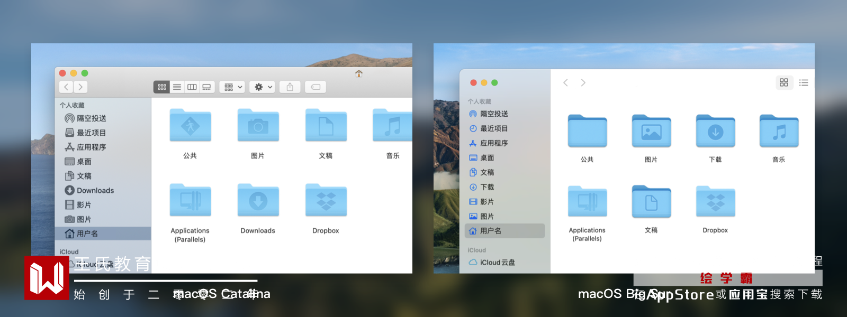Click the back chevron in Big Sur Finder
The width and height of the screenshot is (847, 317).
pos(565,82)
